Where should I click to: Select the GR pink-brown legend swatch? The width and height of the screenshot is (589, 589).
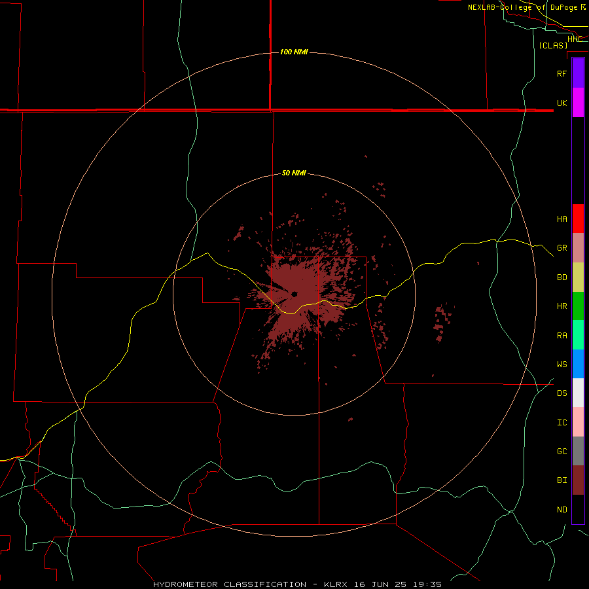pos(578,248)
